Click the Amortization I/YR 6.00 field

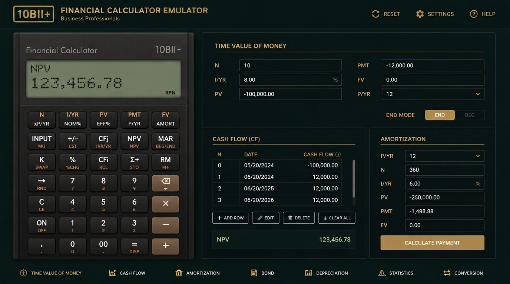coord(444,184)
